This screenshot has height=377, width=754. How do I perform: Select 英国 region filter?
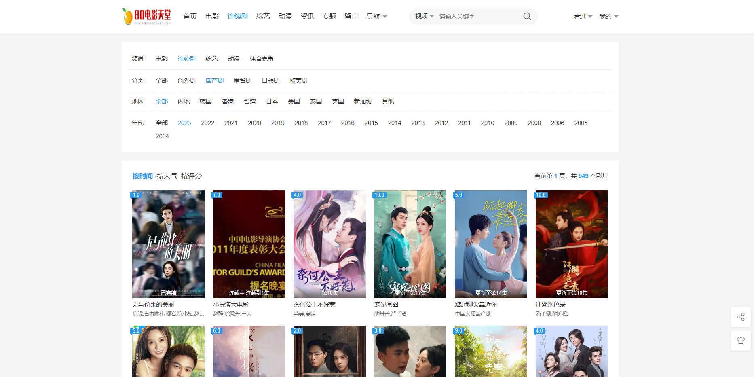point(338,102)
